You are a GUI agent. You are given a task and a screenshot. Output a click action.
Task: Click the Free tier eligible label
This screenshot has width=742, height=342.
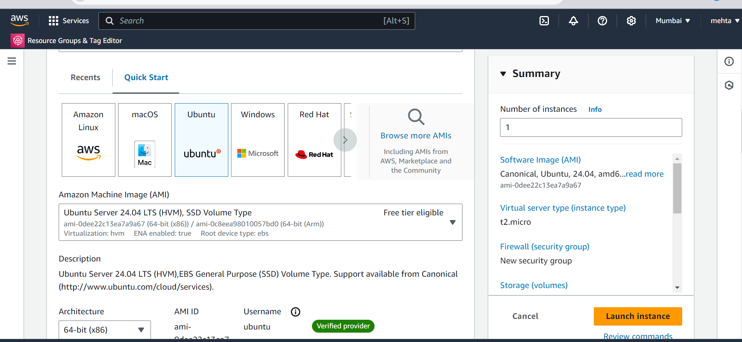pyautogui.click(x=413, y=213)
